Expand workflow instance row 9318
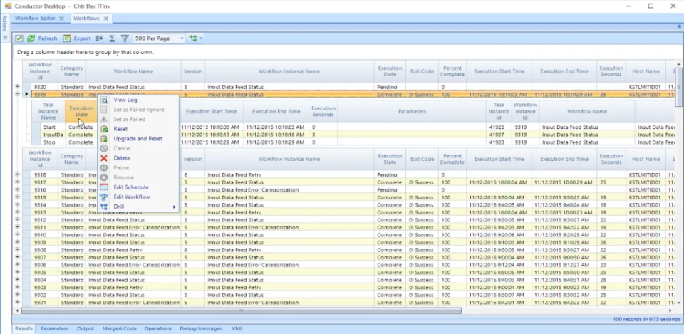Viewport: 684px width, 334px height. (17, 174)
